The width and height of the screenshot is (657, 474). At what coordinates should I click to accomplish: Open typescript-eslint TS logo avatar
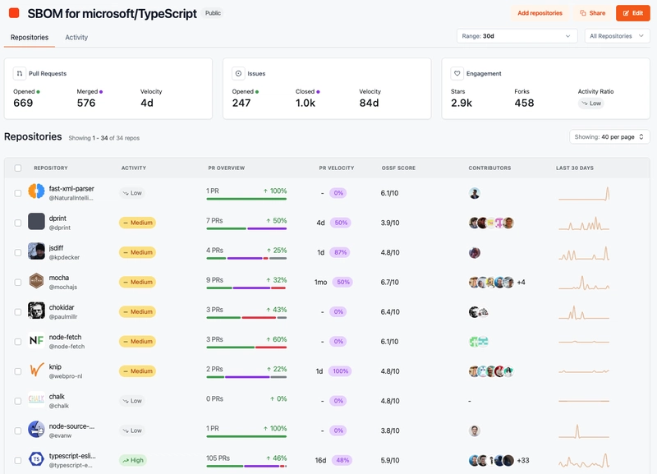click(x=36, y=459)
